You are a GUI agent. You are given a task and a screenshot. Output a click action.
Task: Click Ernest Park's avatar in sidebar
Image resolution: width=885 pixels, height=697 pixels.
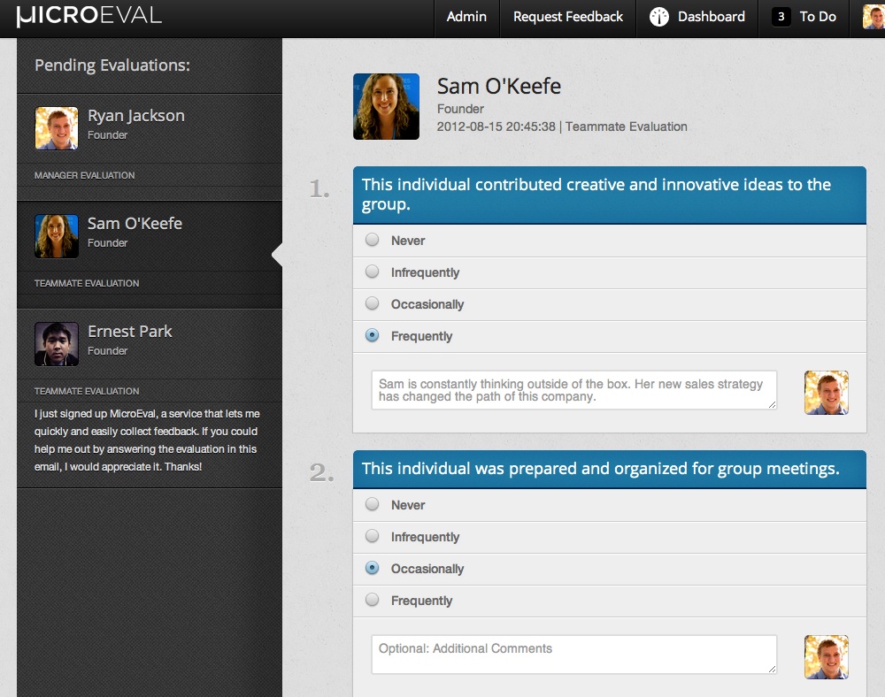(x=57, y=344)
